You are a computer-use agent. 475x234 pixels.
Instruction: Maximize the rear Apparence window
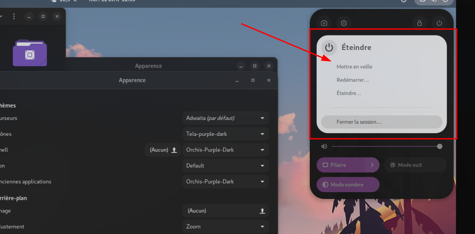(x=255, y=66)
